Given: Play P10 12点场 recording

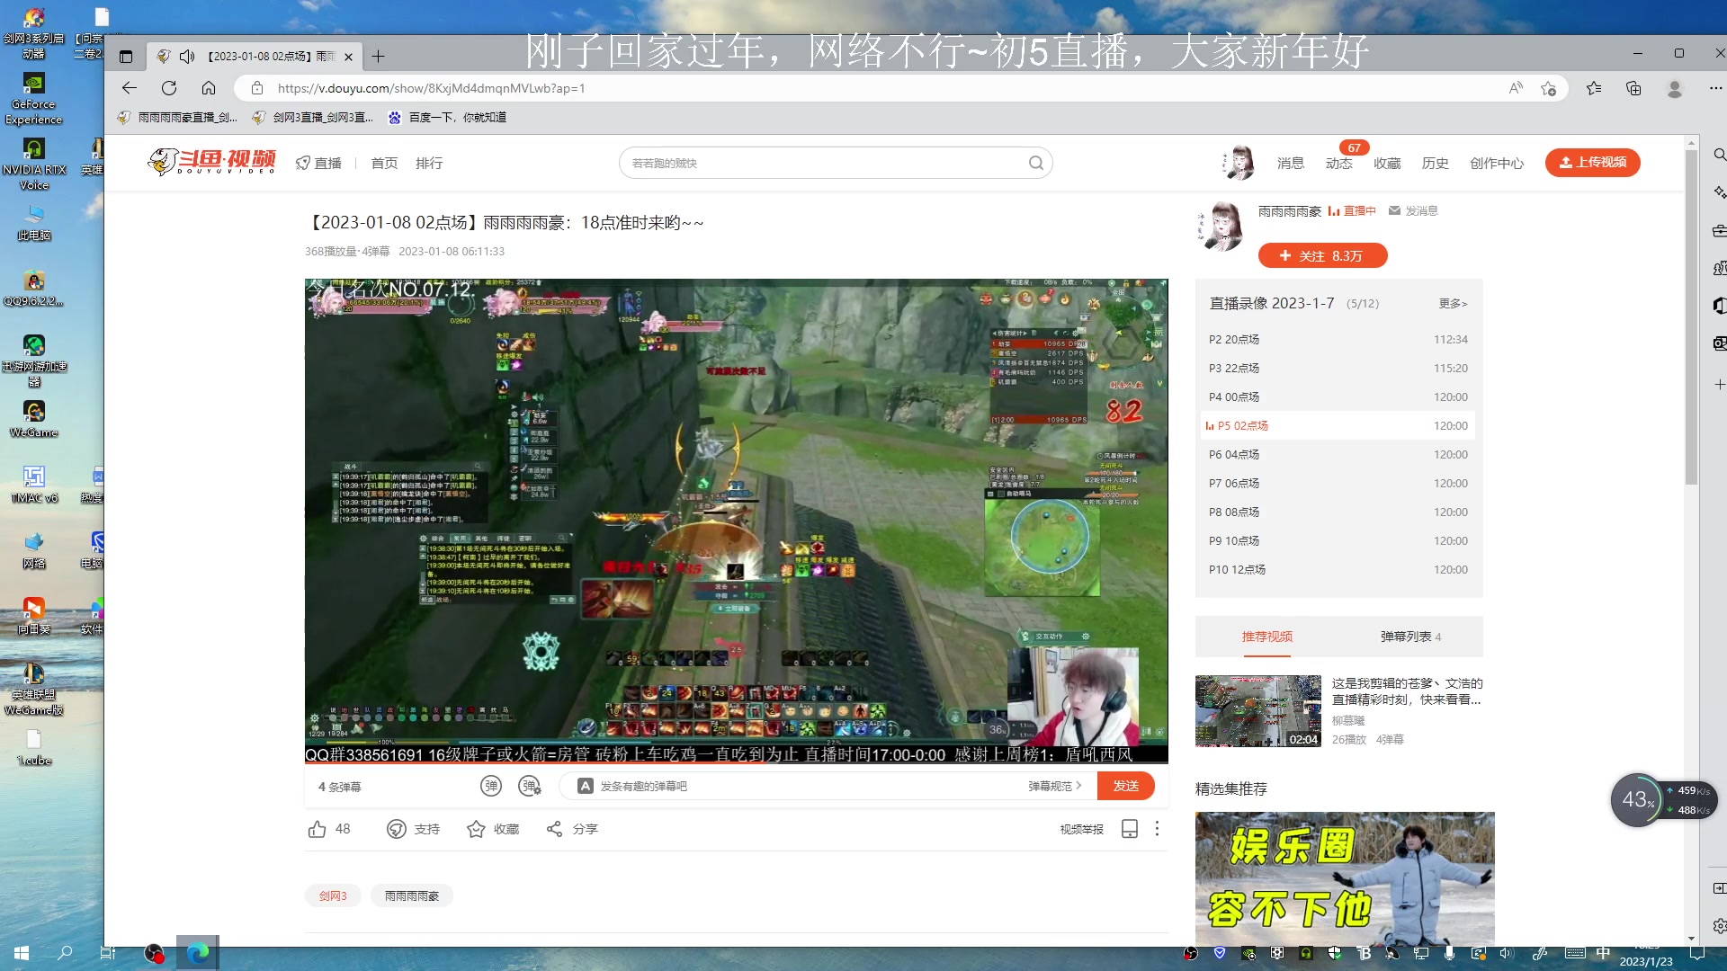Looking at the screenshot, I should 1338,570.
